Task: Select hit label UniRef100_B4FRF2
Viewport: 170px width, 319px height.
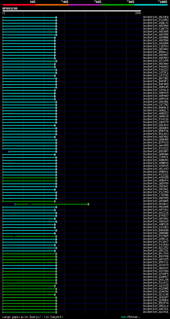Action: (x=156, y=81)
